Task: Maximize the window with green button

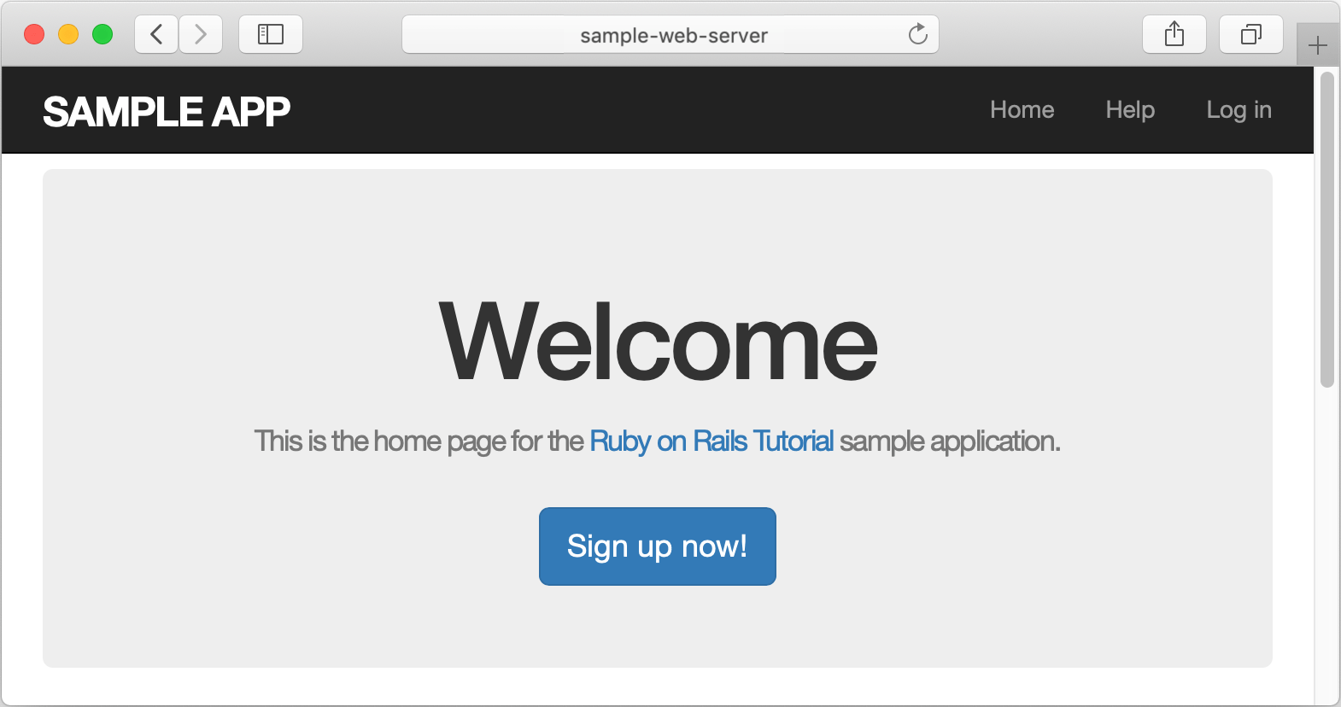Action: tap(102, 34)
